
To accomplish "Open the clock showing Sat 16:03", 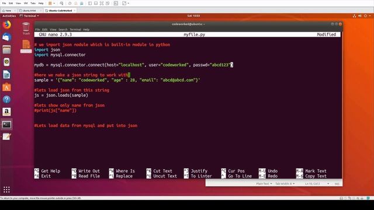I will click(193, 16).
